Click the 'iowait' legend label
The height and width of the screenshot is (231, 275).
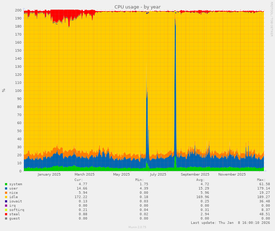tap(16, 201)
